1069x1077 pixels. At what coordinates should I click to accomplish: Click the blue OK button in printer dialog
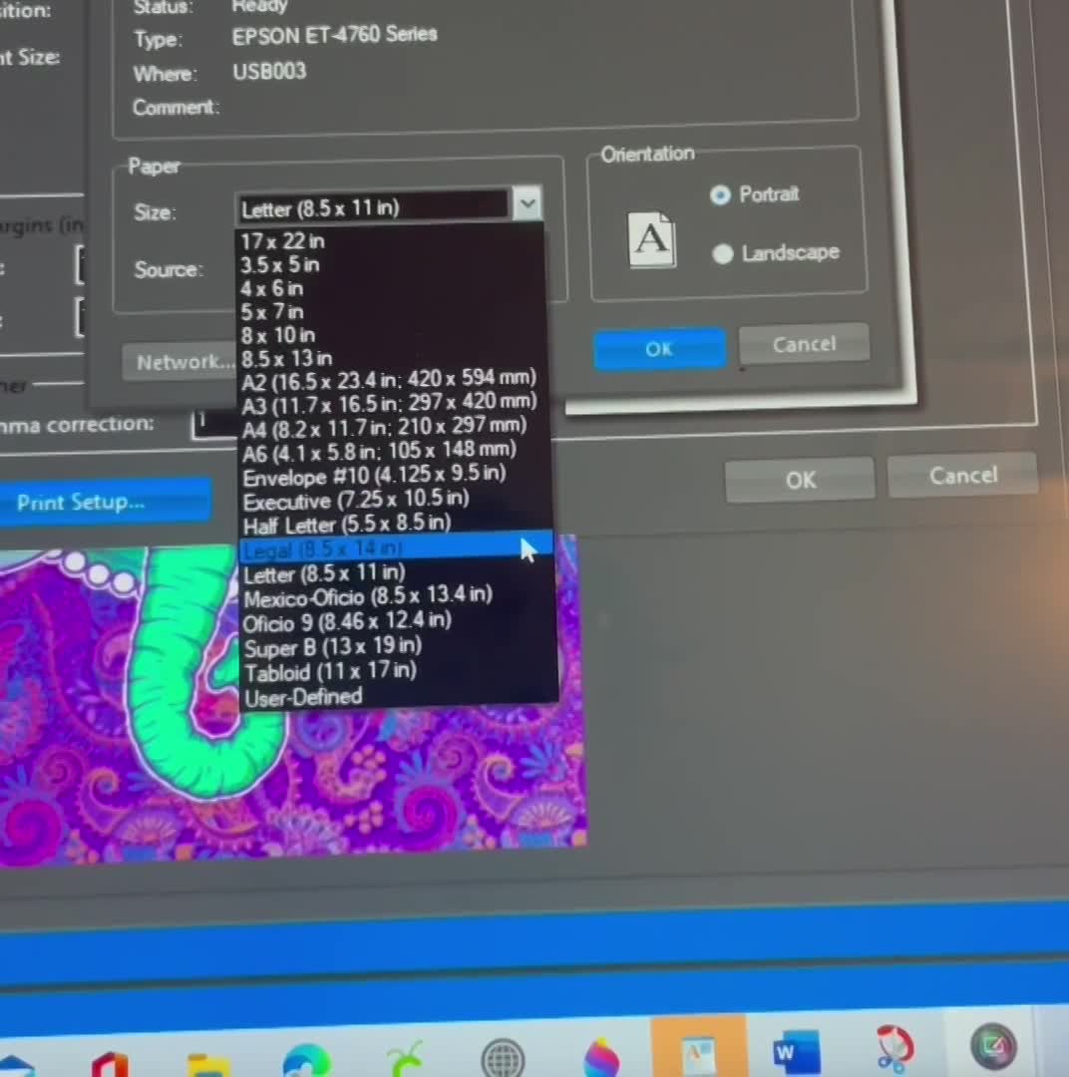tap(659, 349)
